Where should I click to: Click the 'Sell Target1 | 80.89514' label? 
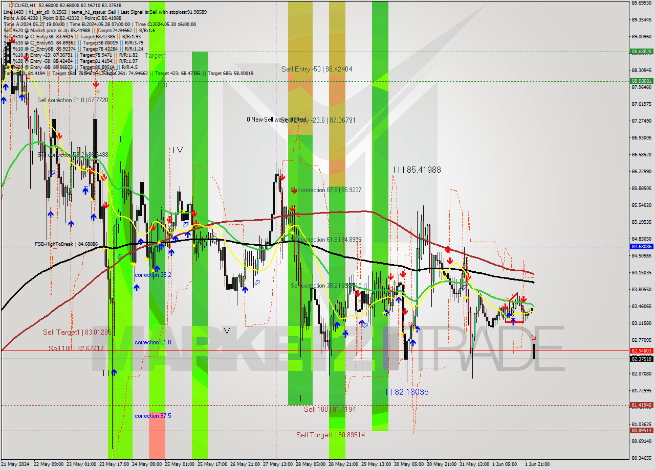[x=331, y=435]
